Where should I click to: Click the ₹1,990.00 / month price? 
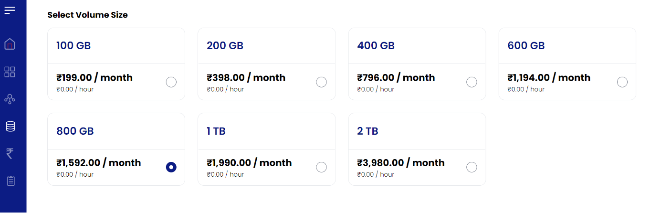pyautogui.click(x=249, y=163)
